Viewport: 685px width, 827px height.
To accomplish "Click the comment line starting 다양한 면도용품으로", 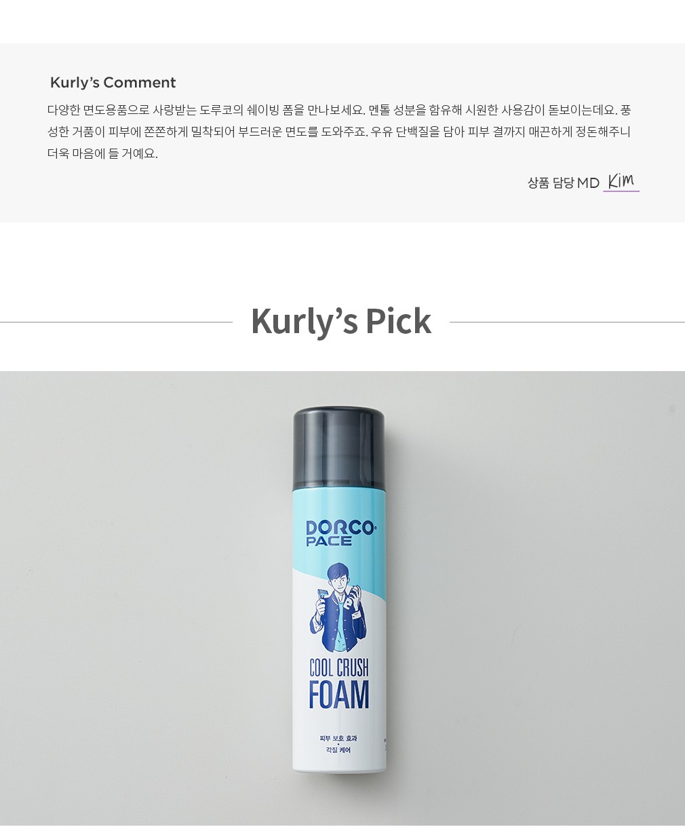I will pyautogui.click(x=339, y=110).
